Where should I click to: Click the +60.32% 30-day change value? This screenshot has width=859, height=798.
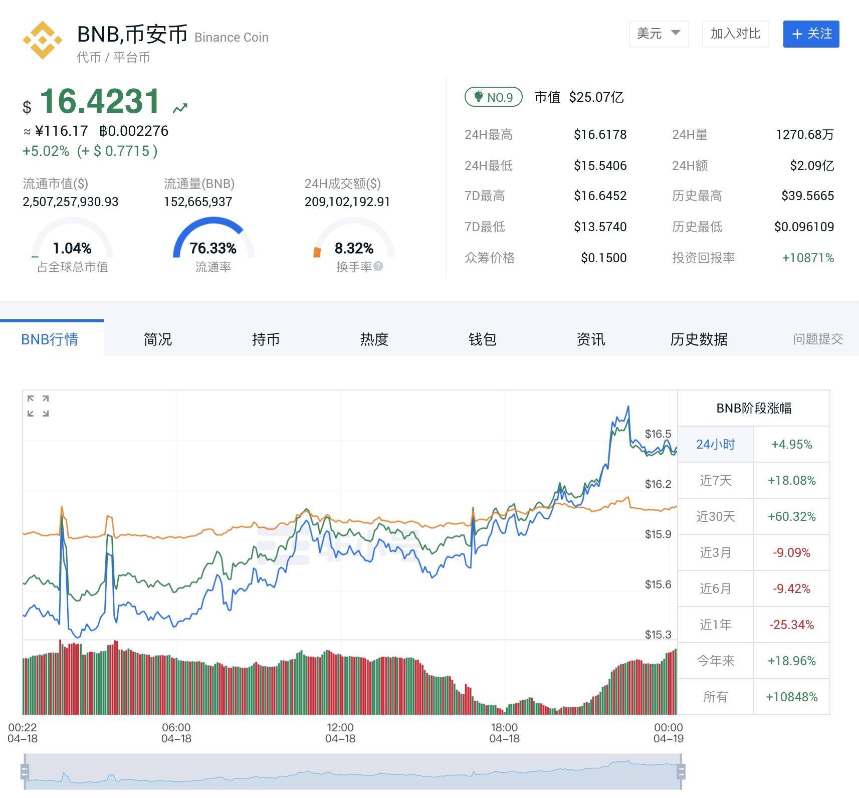(792, 516)
